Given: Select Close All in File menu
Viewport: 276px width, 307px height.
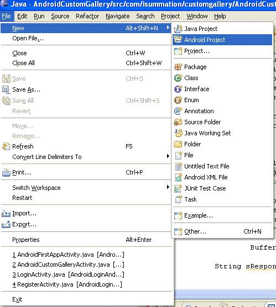Looking at the screenshot, I should click(86, 63).
